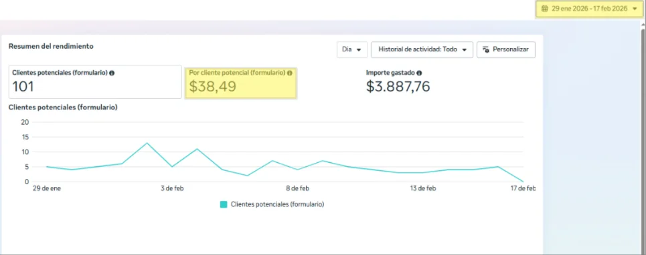Click the chart title Clientes potenciales (formulario)

tap(63, 107)
